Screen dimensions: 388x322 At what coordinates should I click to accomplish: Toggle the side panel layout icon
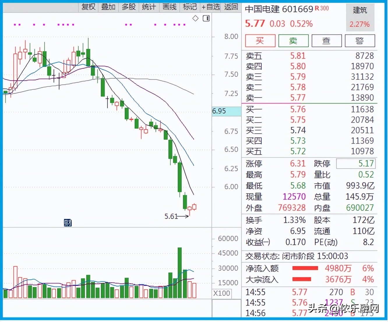point(206,18)
